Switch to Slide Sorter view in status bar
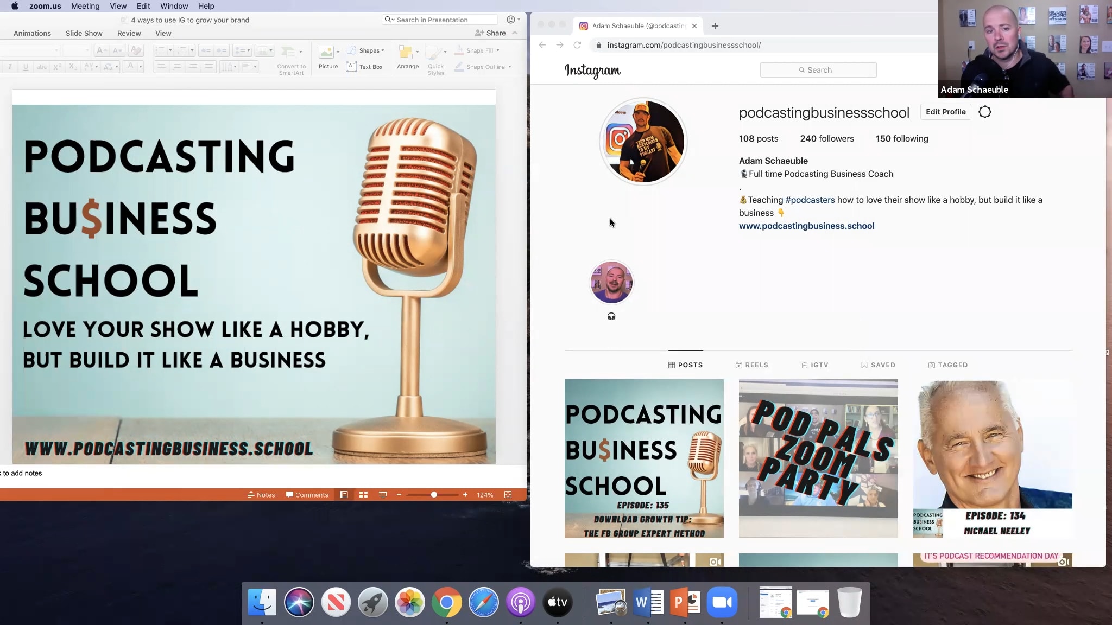1112x625 pixels. (363, 494)
